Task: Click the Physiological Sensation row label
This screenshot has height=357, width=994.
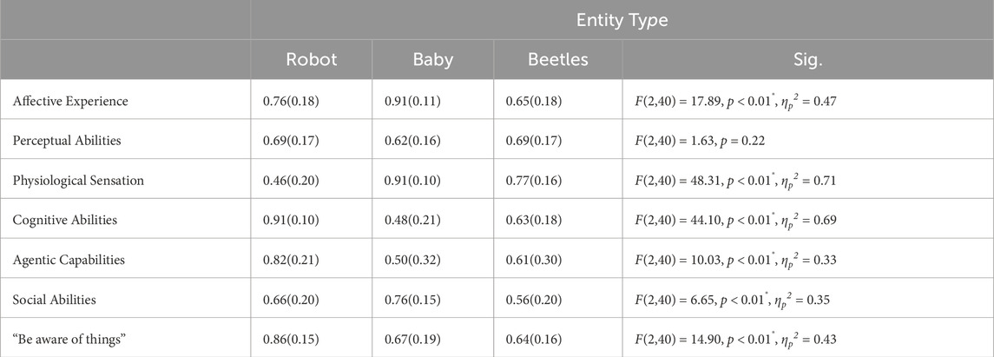Action: 78,180
